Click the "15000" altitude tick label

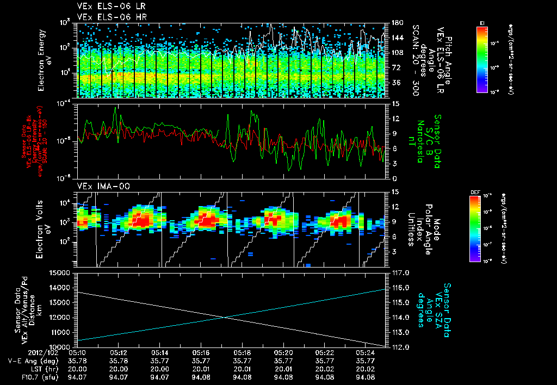click(x=59, y=273)
